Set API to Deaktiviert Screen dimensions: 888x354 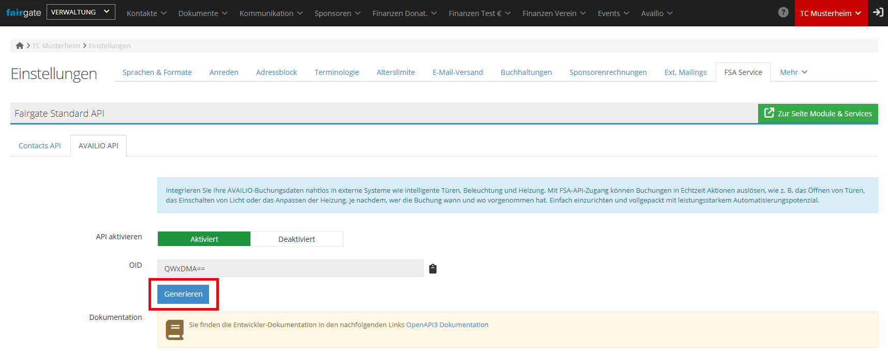[x=297, y=239]
